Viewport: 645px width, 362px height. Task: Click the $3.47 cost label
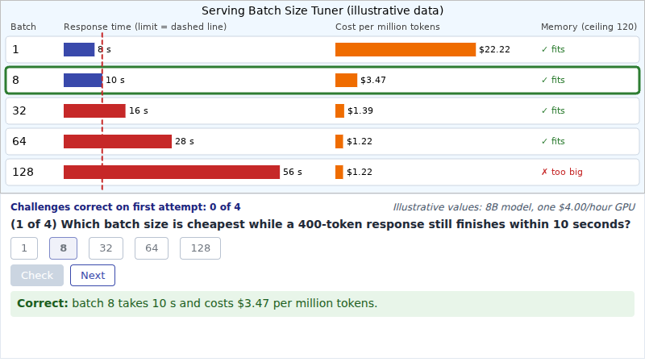(x=373, y=80)
